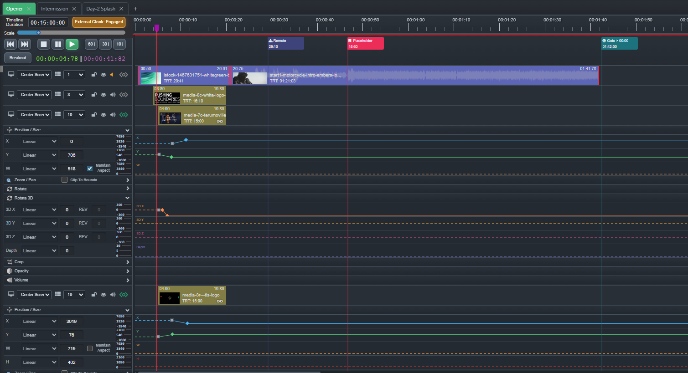This screenshot has height=373, width=688.
Task: Toggle lock on layer 16
Action: 94,295
